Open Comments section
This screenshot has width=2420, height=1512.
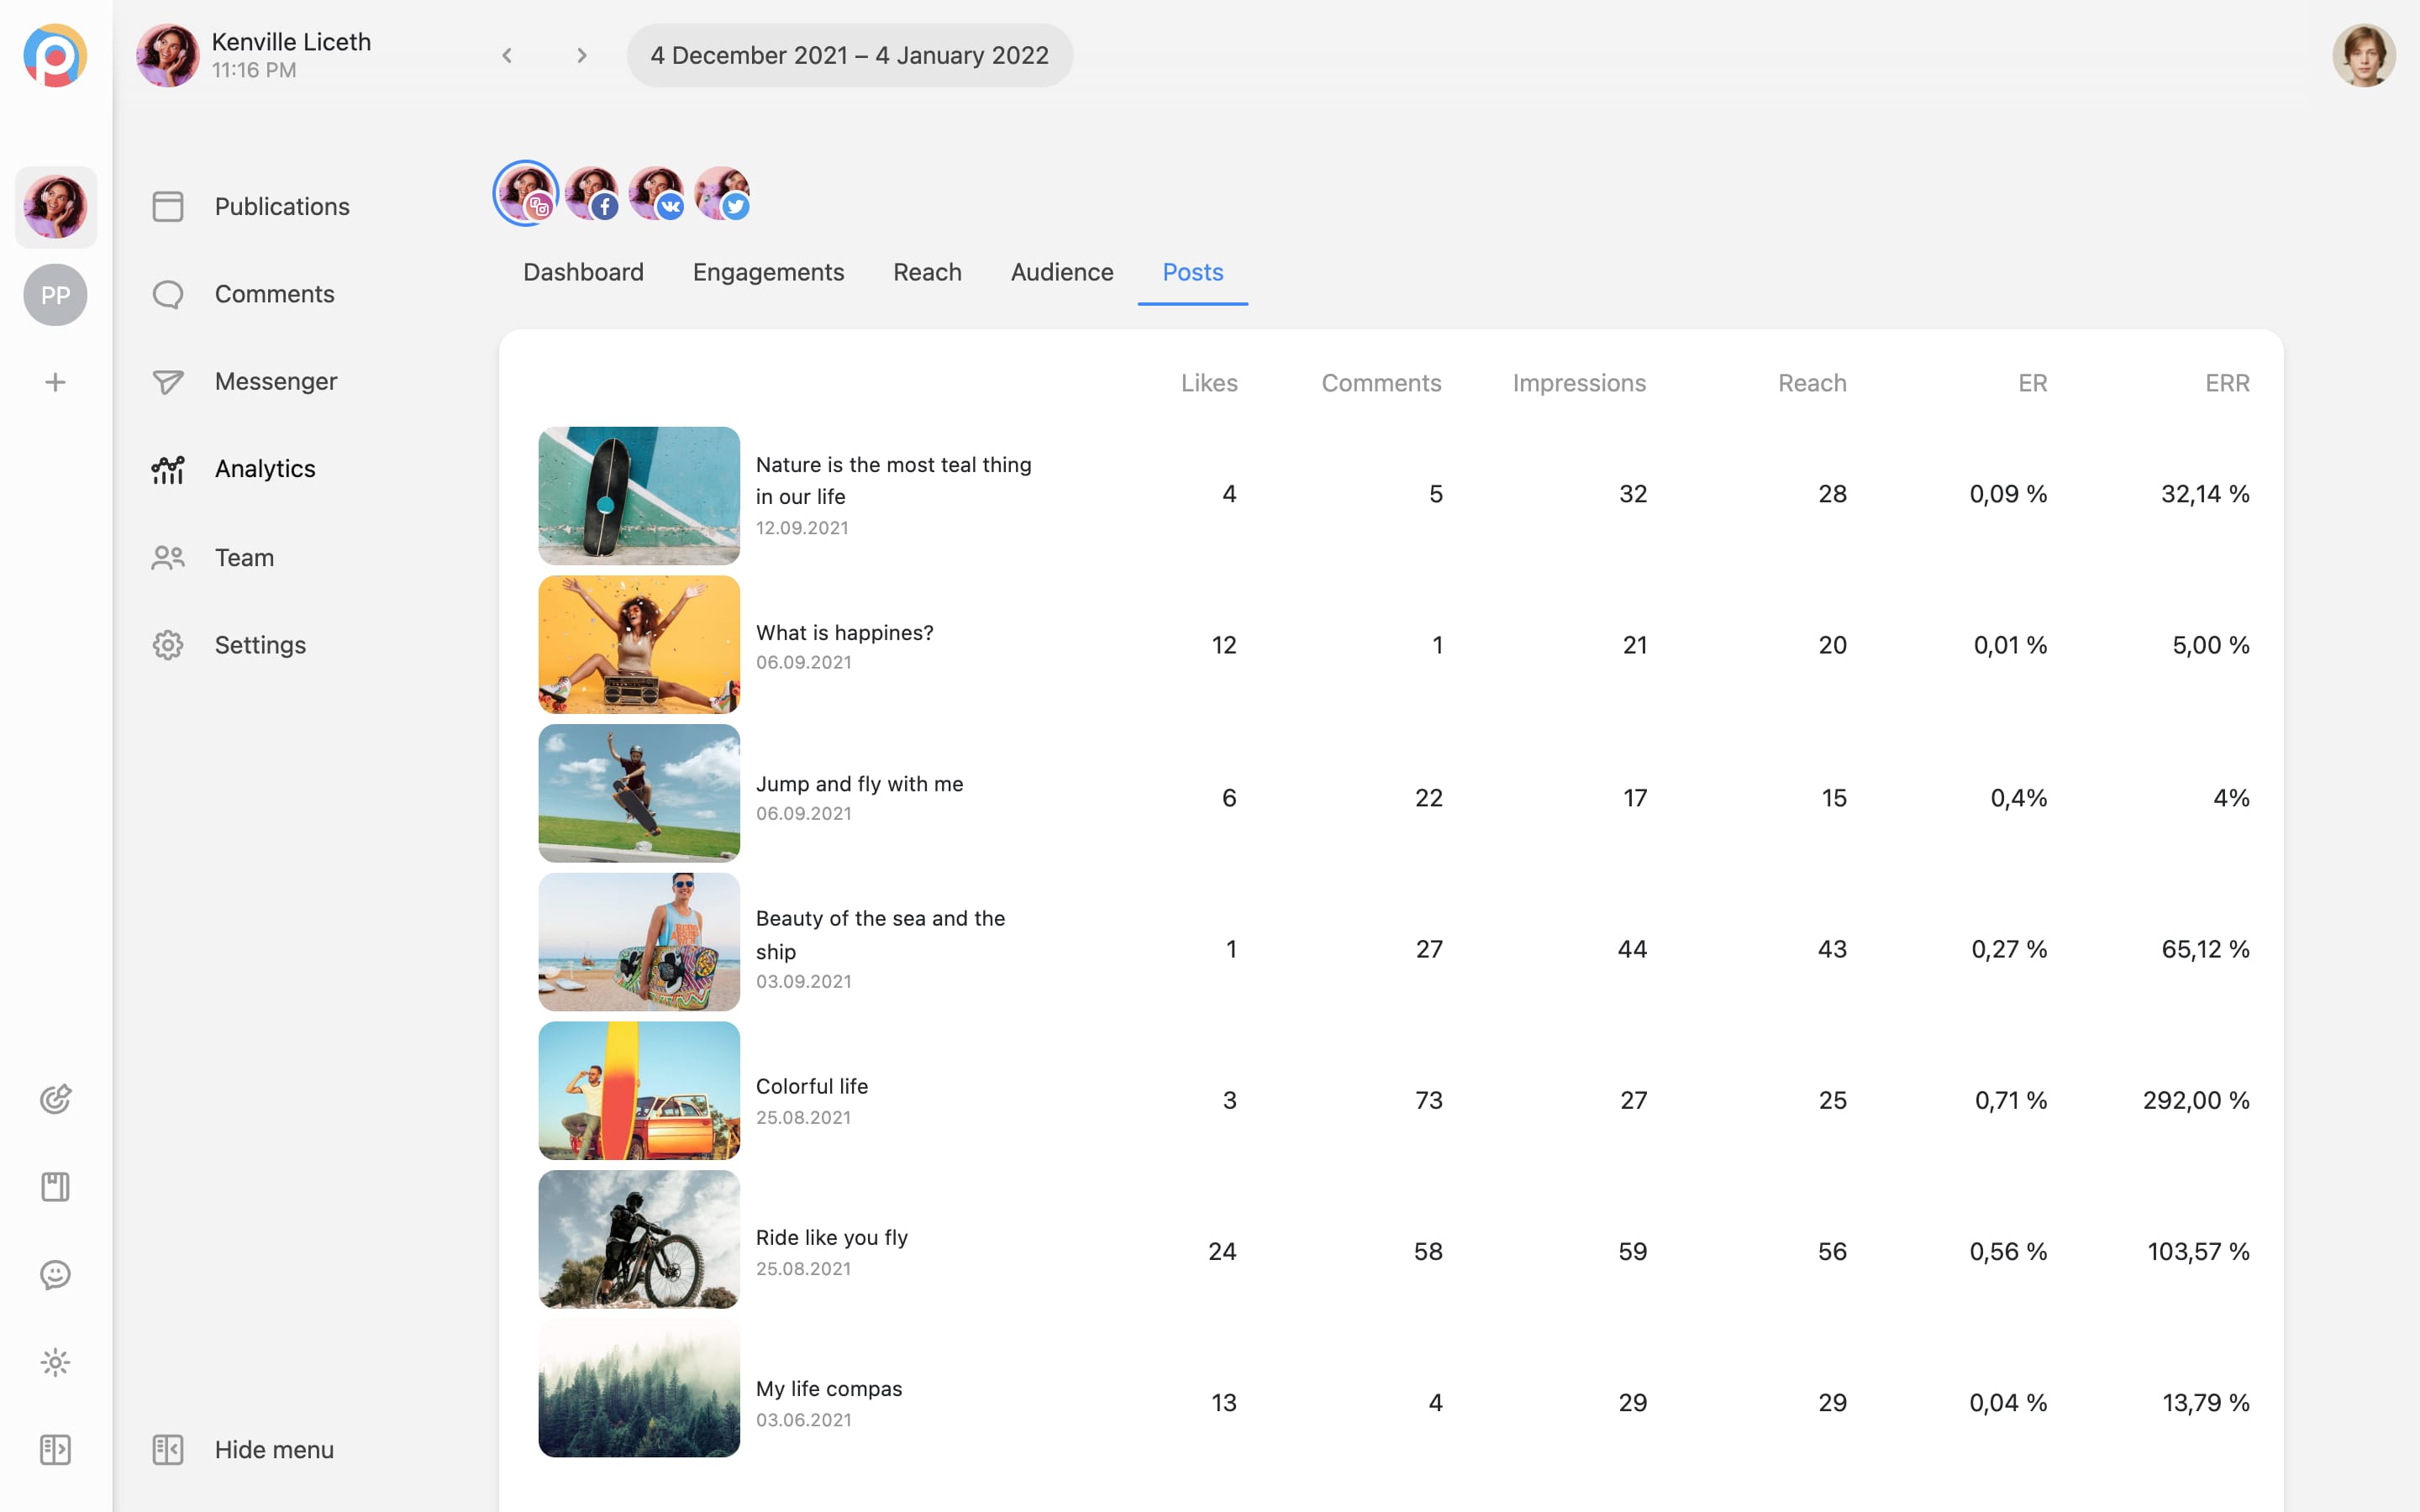click(x=274, y=294)
